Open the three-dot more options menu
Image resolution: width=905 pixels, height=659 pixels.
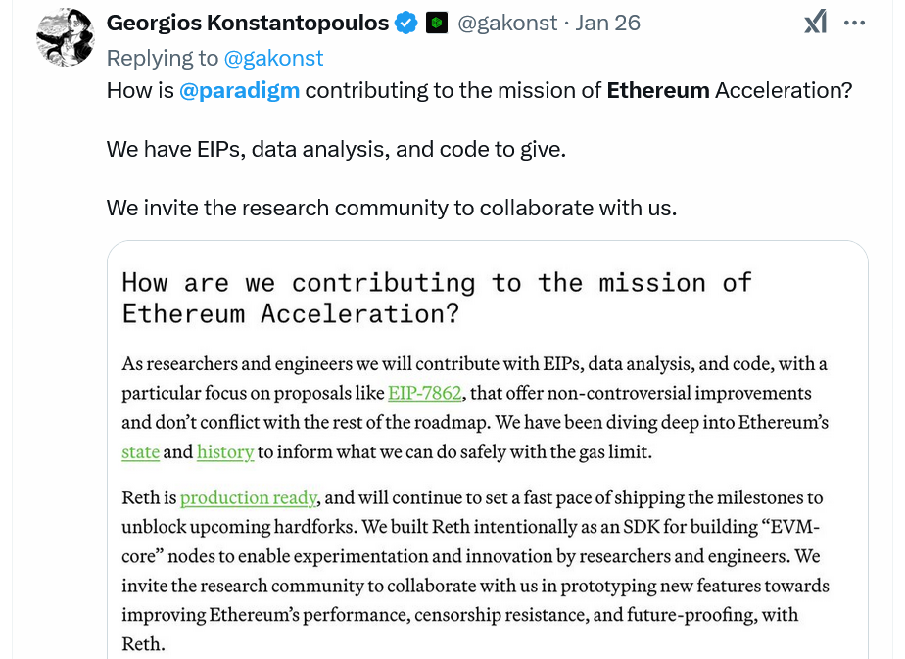[x=854, y=23]
